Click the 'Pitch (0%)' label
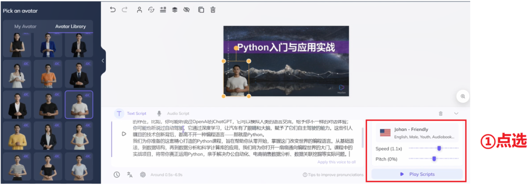The width and height of the screenshot is (528, 186). point(387,159)
